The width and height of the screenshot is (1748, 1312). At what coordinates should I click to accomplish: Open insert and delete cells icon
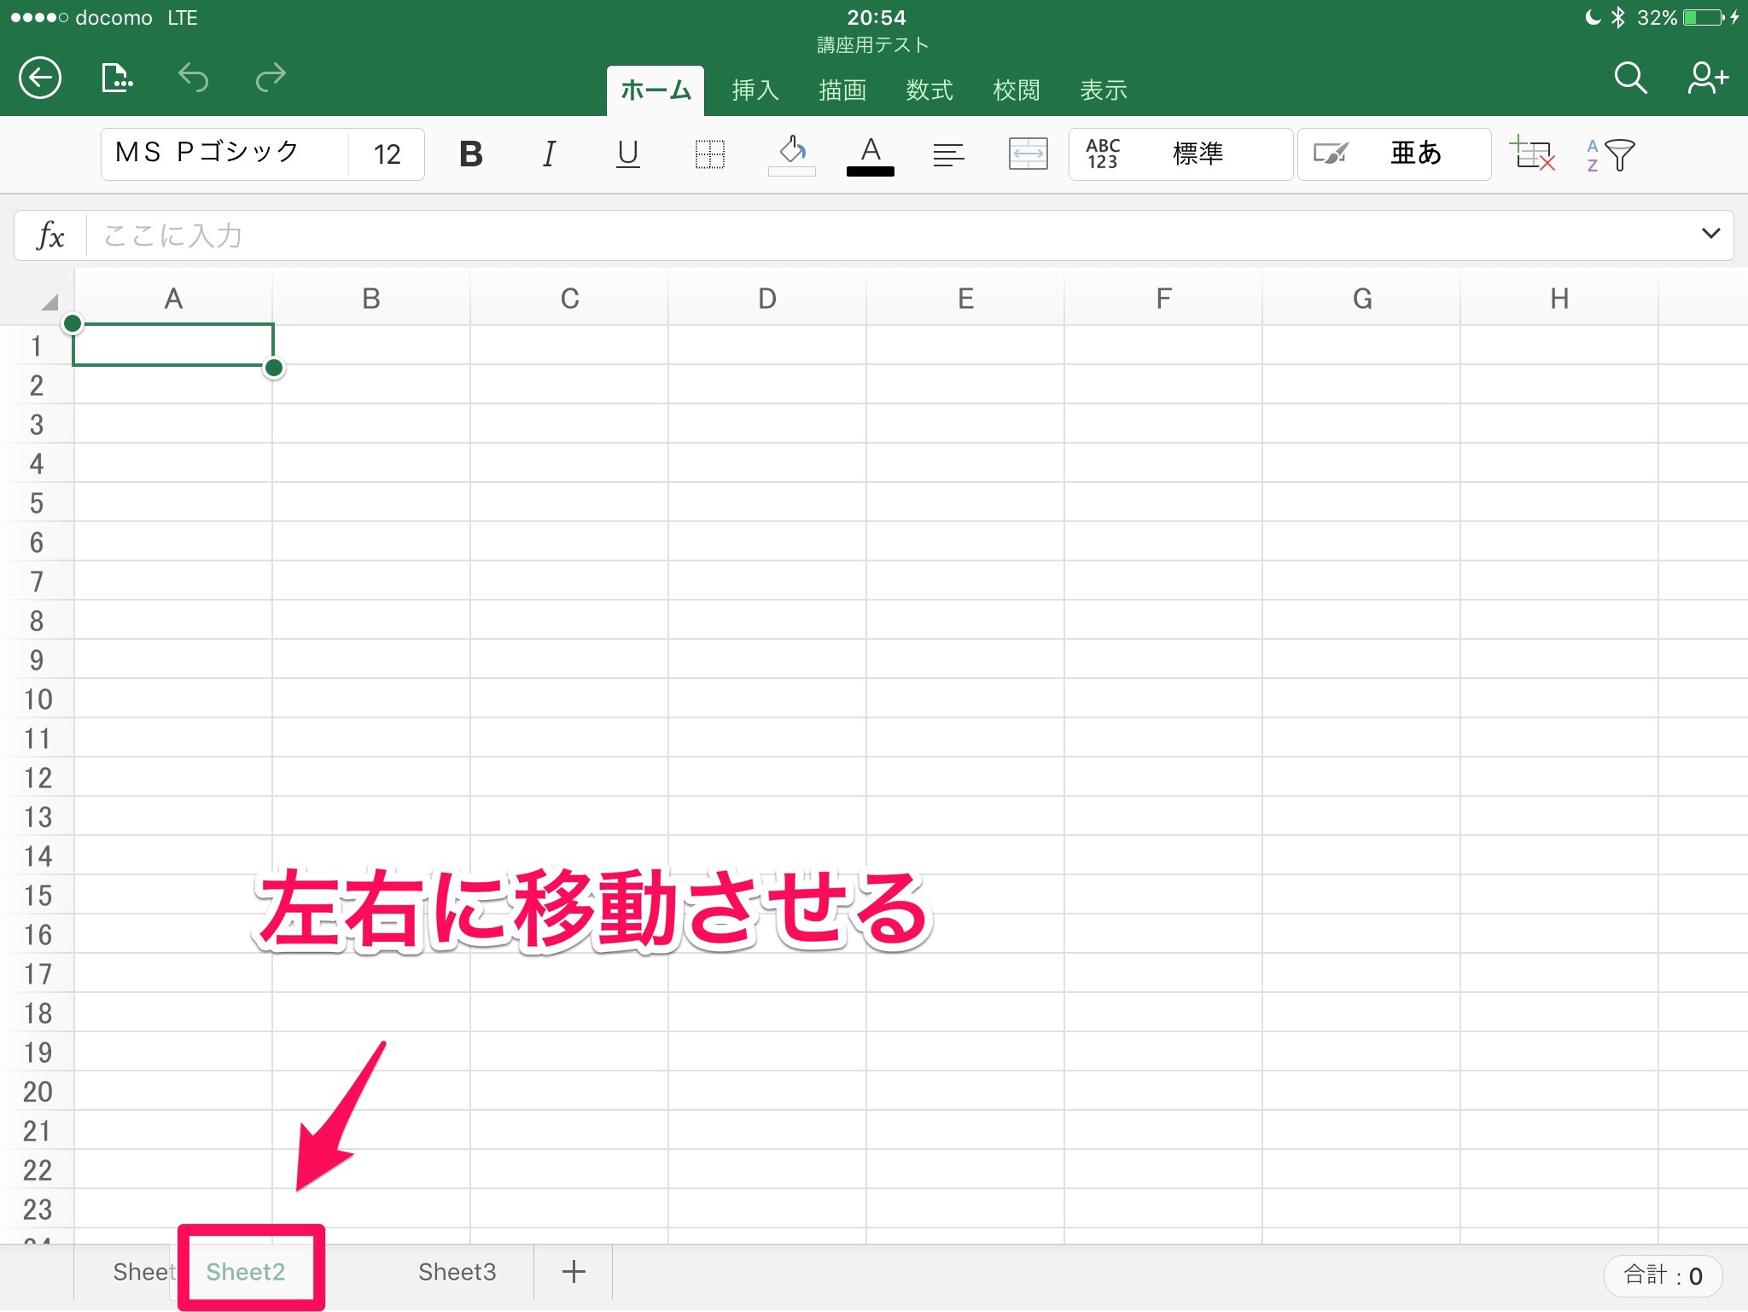coord(1532,154)
